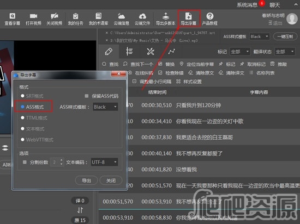Toggle 保留ASS代码 checkbox
The image size is (300, 224).
[x=87, y=96]
